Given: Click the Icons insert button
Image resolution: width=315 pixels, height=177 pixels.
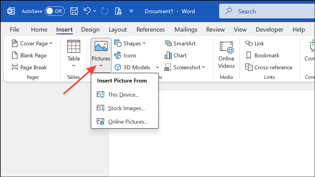Looking at the screenshot, I should pyautogui.click(x=125, y=56).
